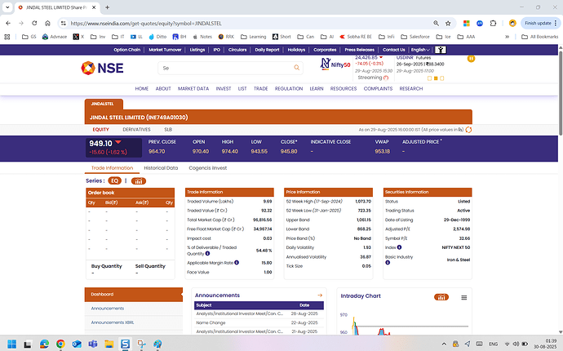
Task: Show hidden system tray icons
Action: (444, 344)
